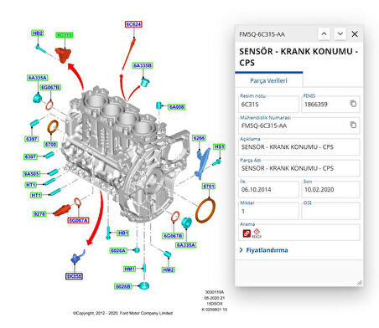The height and width of the screenshot is (328, 379).
Task: Select the HS1 callout label
Action: coord(219,146)
